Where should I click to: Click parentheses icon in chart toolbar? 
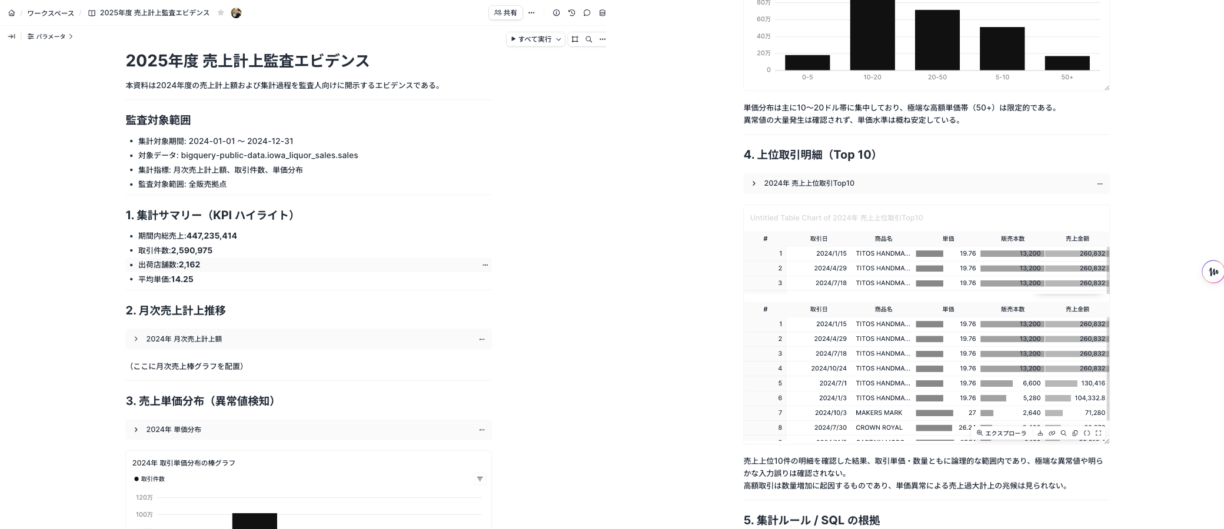pos(1087,433)
